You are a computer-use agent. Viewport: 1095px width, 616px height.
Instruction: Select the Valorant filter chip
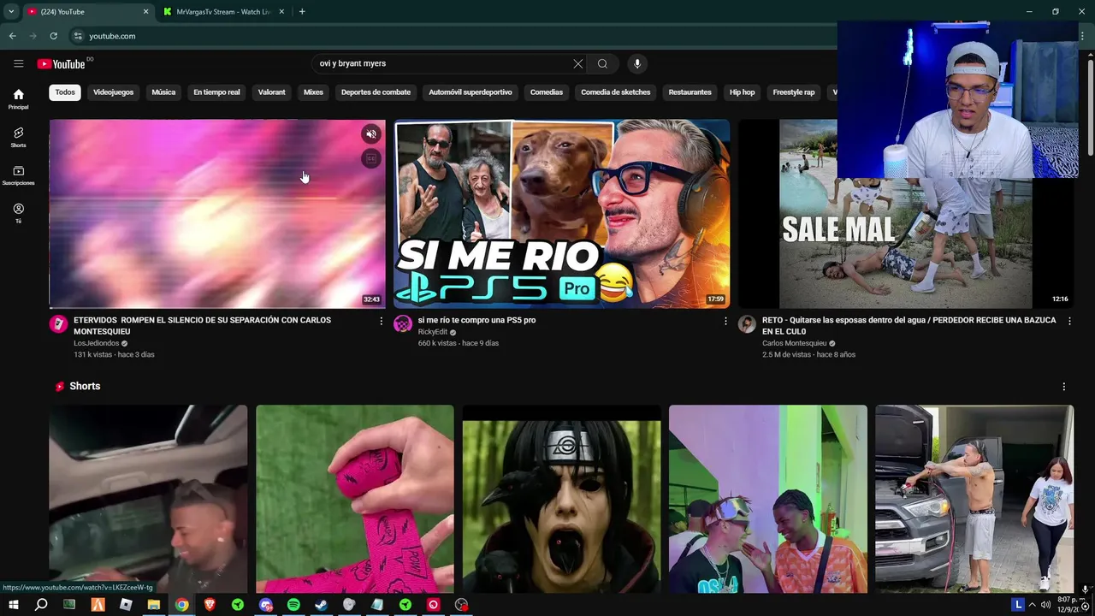[272, 92]
